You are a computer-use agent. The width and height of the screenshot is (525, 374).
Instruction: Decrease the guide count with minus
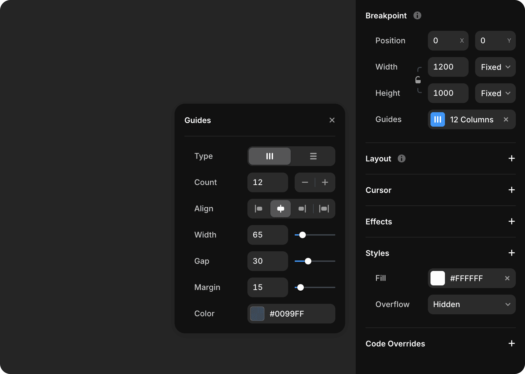click(305, 182)
